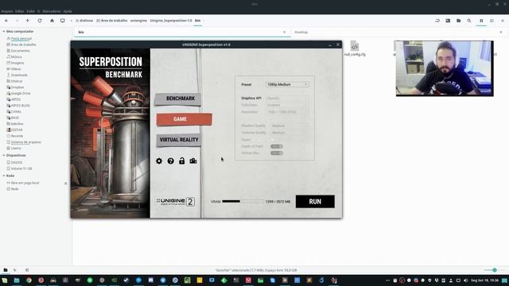Open DADOS device in sidebar
Image resolution: width=509 pixels, height=286 pixels.
pos(16,162)
